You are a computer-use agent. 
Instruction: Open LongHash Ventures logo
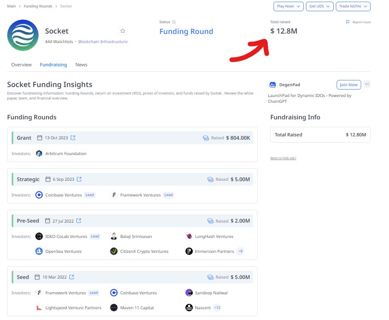tap(189, 236)
